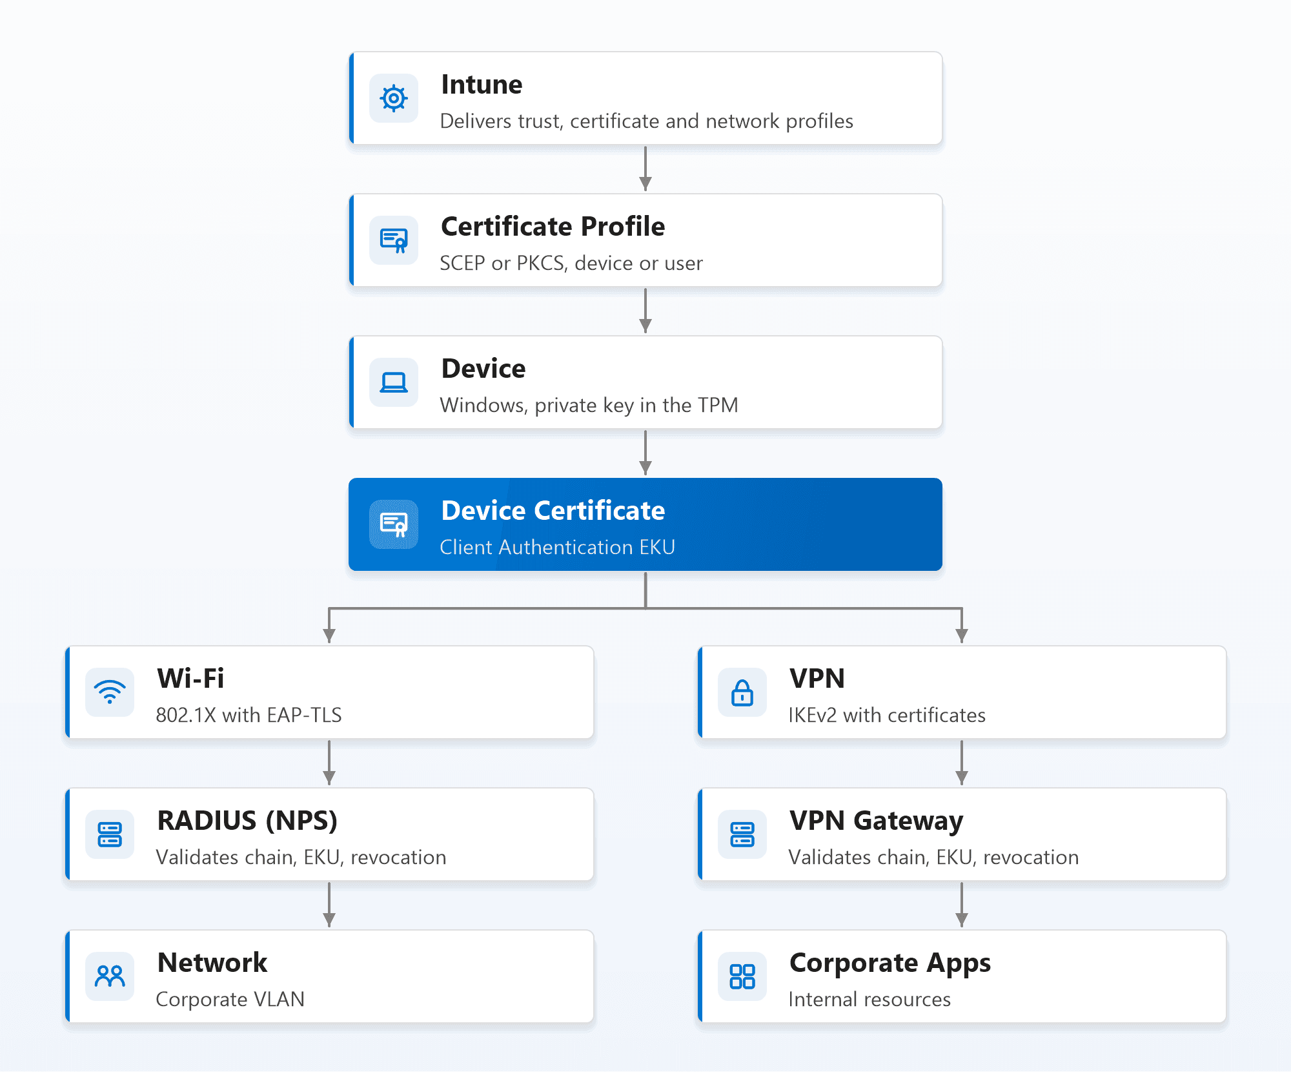Select the VPN heading
1291x1072 pixels.
(x=817, y=679)
